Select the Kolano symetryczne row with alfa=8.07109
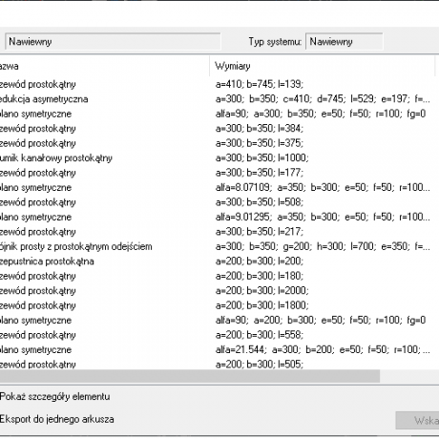Viewport: 439px width, 439px height. 218,187
